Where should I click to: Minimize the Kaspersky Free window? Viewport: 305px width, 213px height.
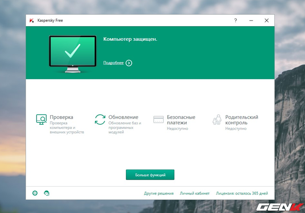click(251, 20)
